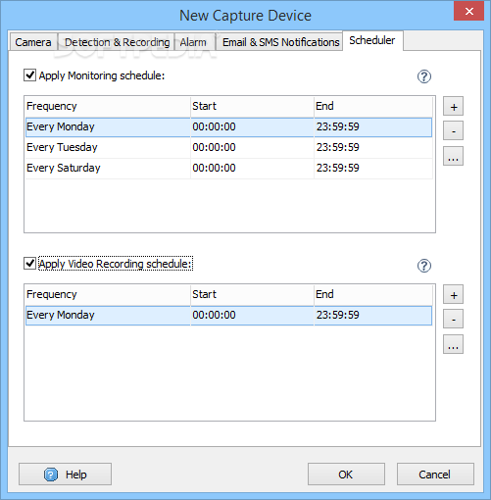Click End column header in Video Recording table
The image size is (491, 500).
point(373,295)
